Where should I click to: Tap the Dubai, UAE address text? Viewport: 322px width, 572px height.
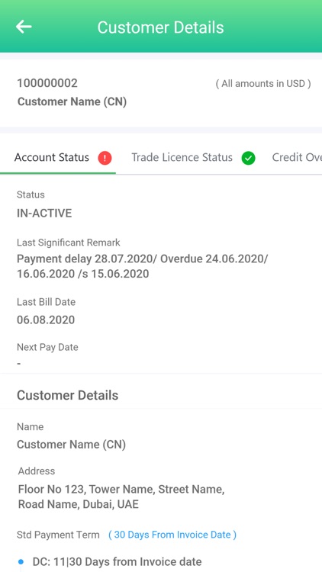(111, 505)
